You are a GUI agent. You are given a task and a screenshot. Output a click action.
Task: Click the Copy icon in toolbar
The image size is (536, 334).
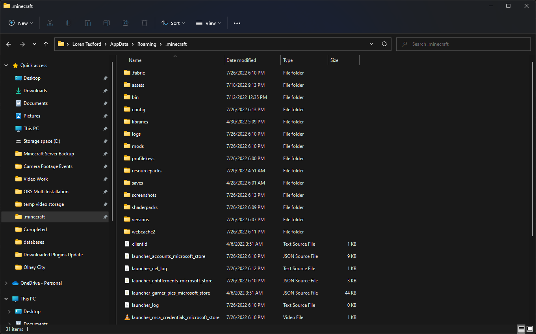click(69, 23)
